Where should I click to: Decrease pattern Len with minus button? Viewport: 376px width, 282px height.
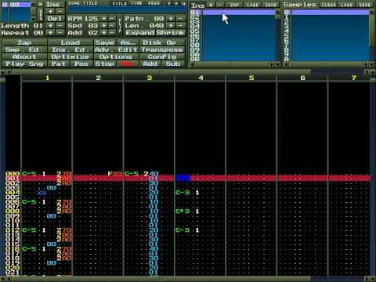[x=181, y=26]
